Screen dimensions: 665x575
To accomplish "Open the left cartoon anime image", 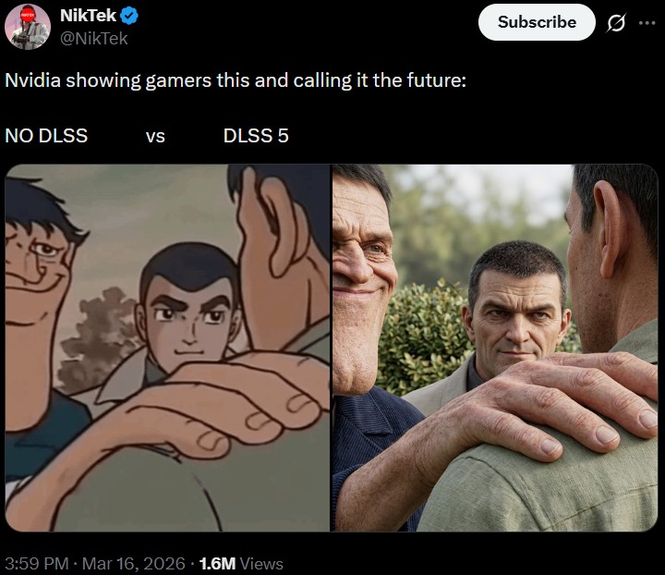I will tap(167, 348).
